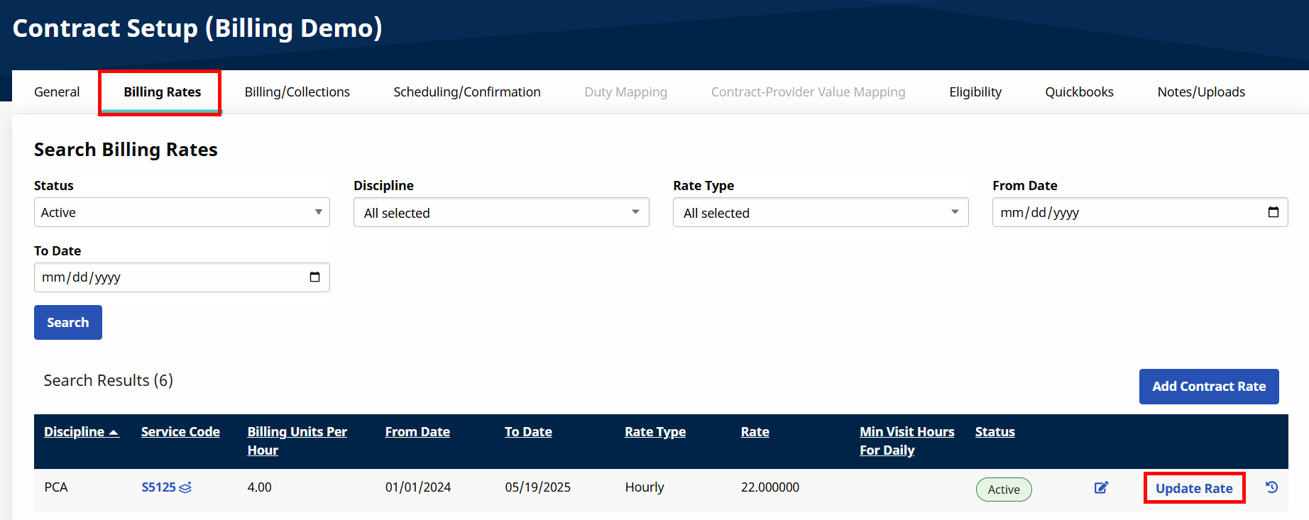
Task: Go to Scheduling/Confirmation tab
Action: pos(467,92)
